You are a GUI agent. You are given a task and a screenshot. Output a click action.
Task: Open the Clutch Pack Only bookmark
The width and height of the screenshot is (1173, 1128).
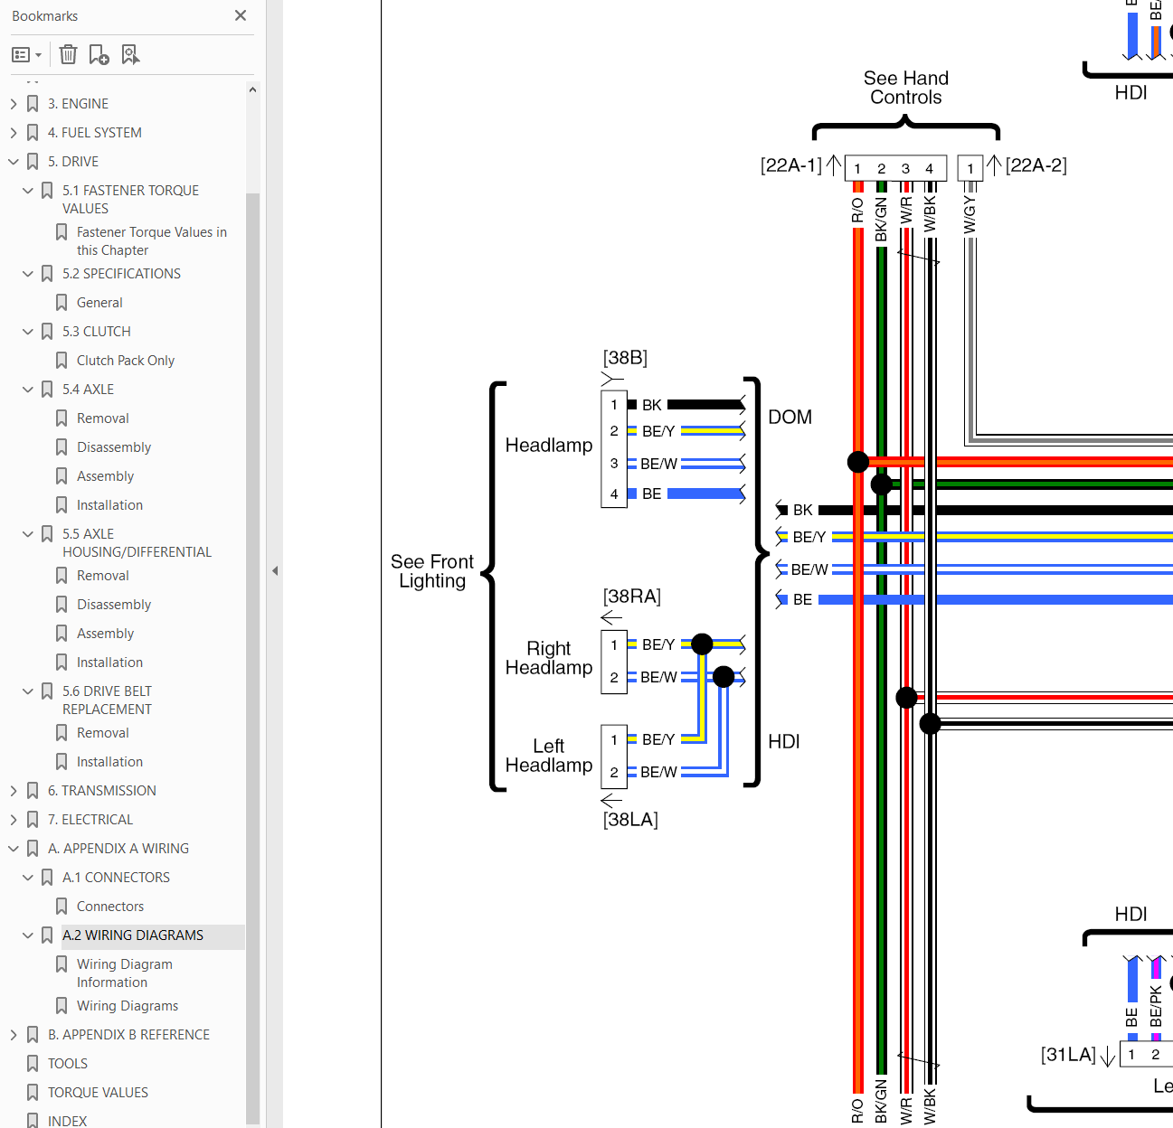125,361
